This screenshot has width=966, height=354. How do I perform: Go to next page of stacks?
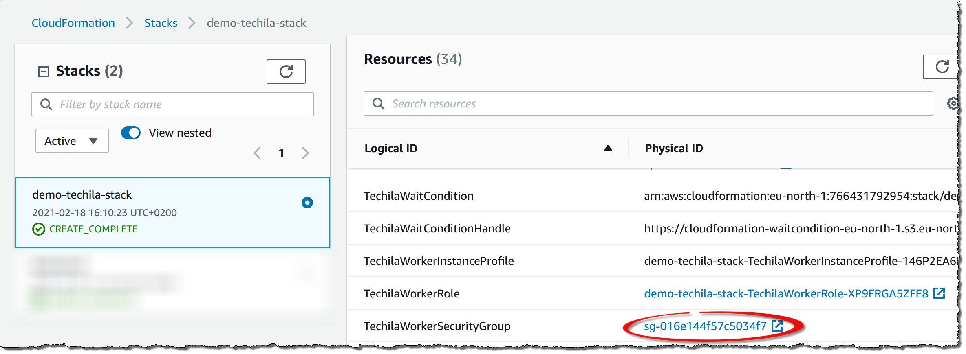pyautogui.click(x=305, y=153)
